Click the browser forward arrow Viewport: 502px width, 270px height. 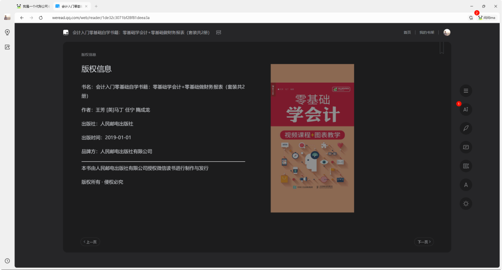(x=32, y=18)
